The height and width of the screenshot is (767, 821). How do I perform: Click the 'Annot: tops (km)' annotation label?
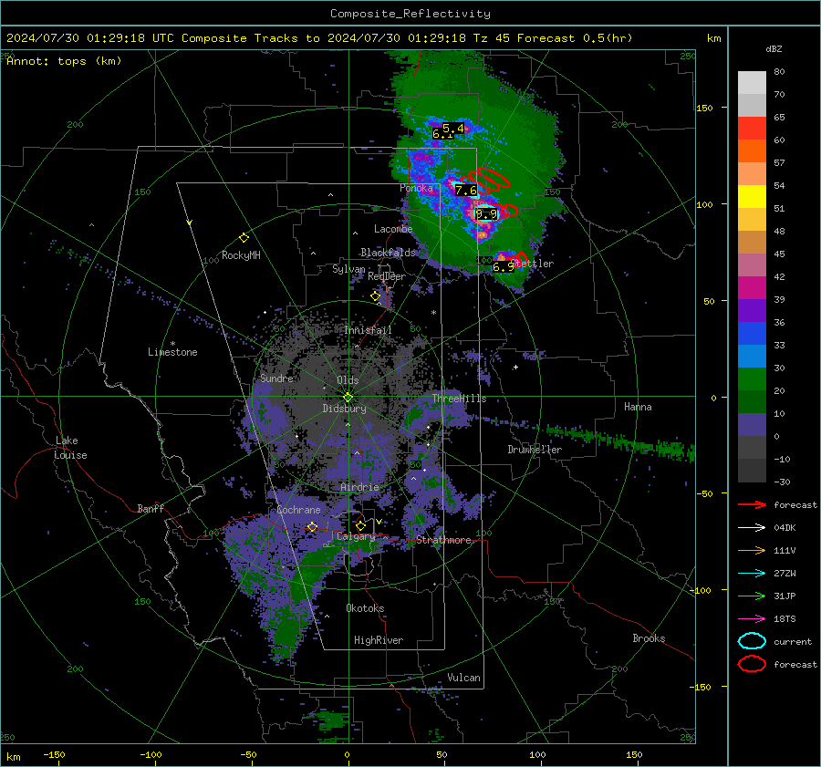(x=64, y=61)
